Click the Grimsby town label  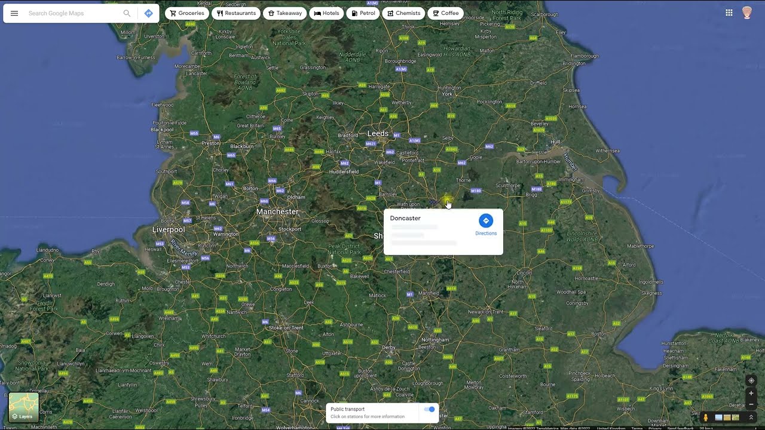[x=590, y=191]
